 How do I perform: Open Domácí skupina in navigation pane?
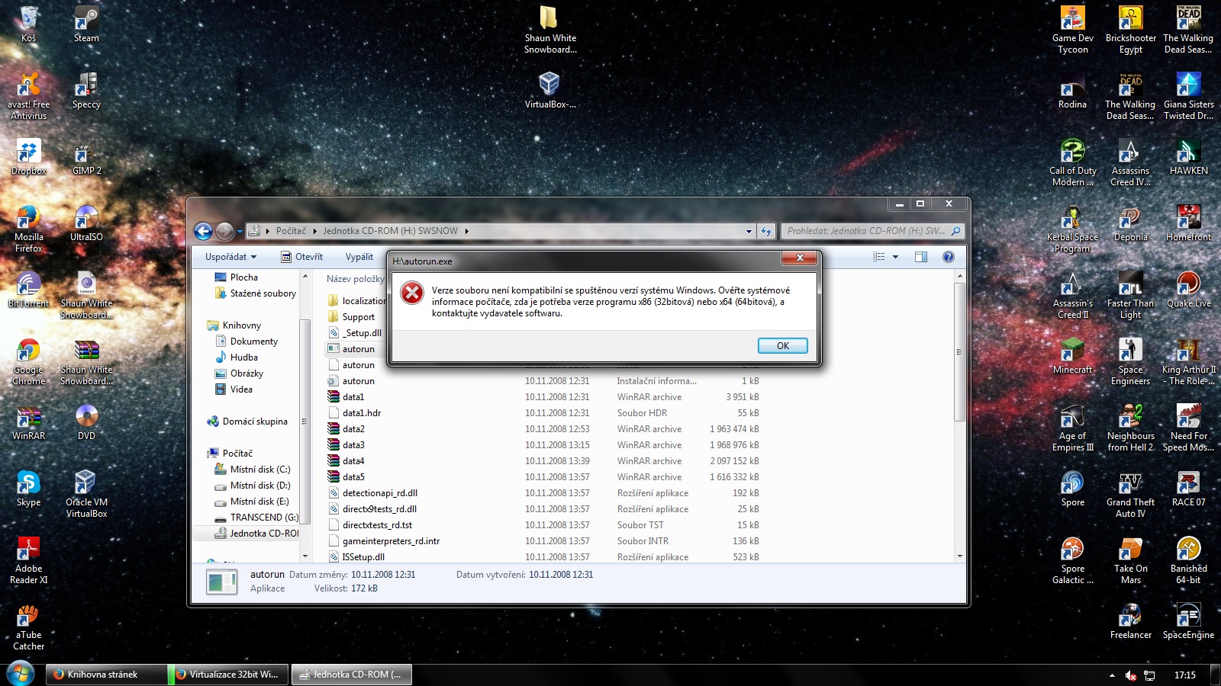[254, 422]
